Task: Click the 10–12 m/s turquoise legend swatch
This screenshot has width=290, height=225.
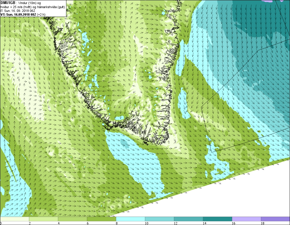Action: 159,219
